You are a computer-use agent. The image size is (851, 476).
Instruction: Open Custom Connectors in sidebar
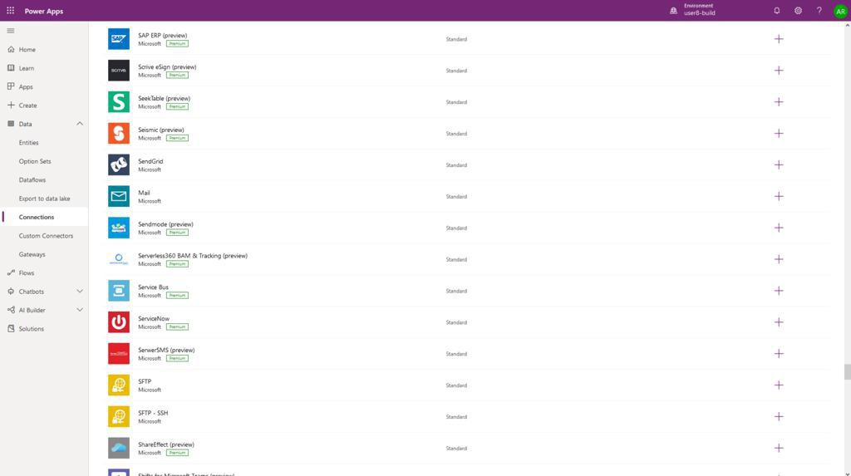(44, 236)
